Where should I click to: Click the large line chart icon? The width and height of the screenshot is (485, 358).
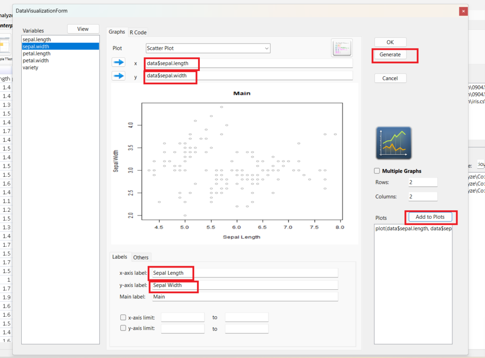(x=394, y=143)
